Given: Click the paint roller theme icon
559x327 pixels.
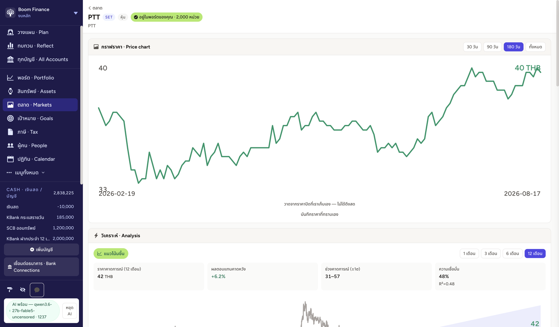Looking at the screenshot, I should tap(10, 290).
